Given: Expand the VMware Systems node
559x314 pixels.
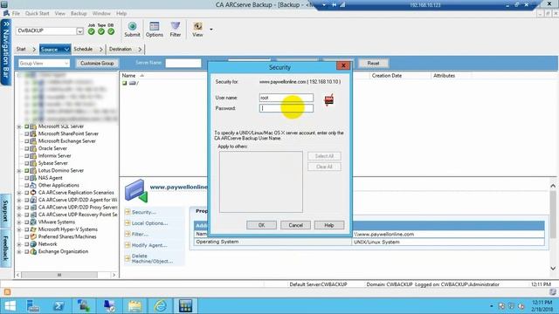Looking at the screenshot, I should 19,222.
